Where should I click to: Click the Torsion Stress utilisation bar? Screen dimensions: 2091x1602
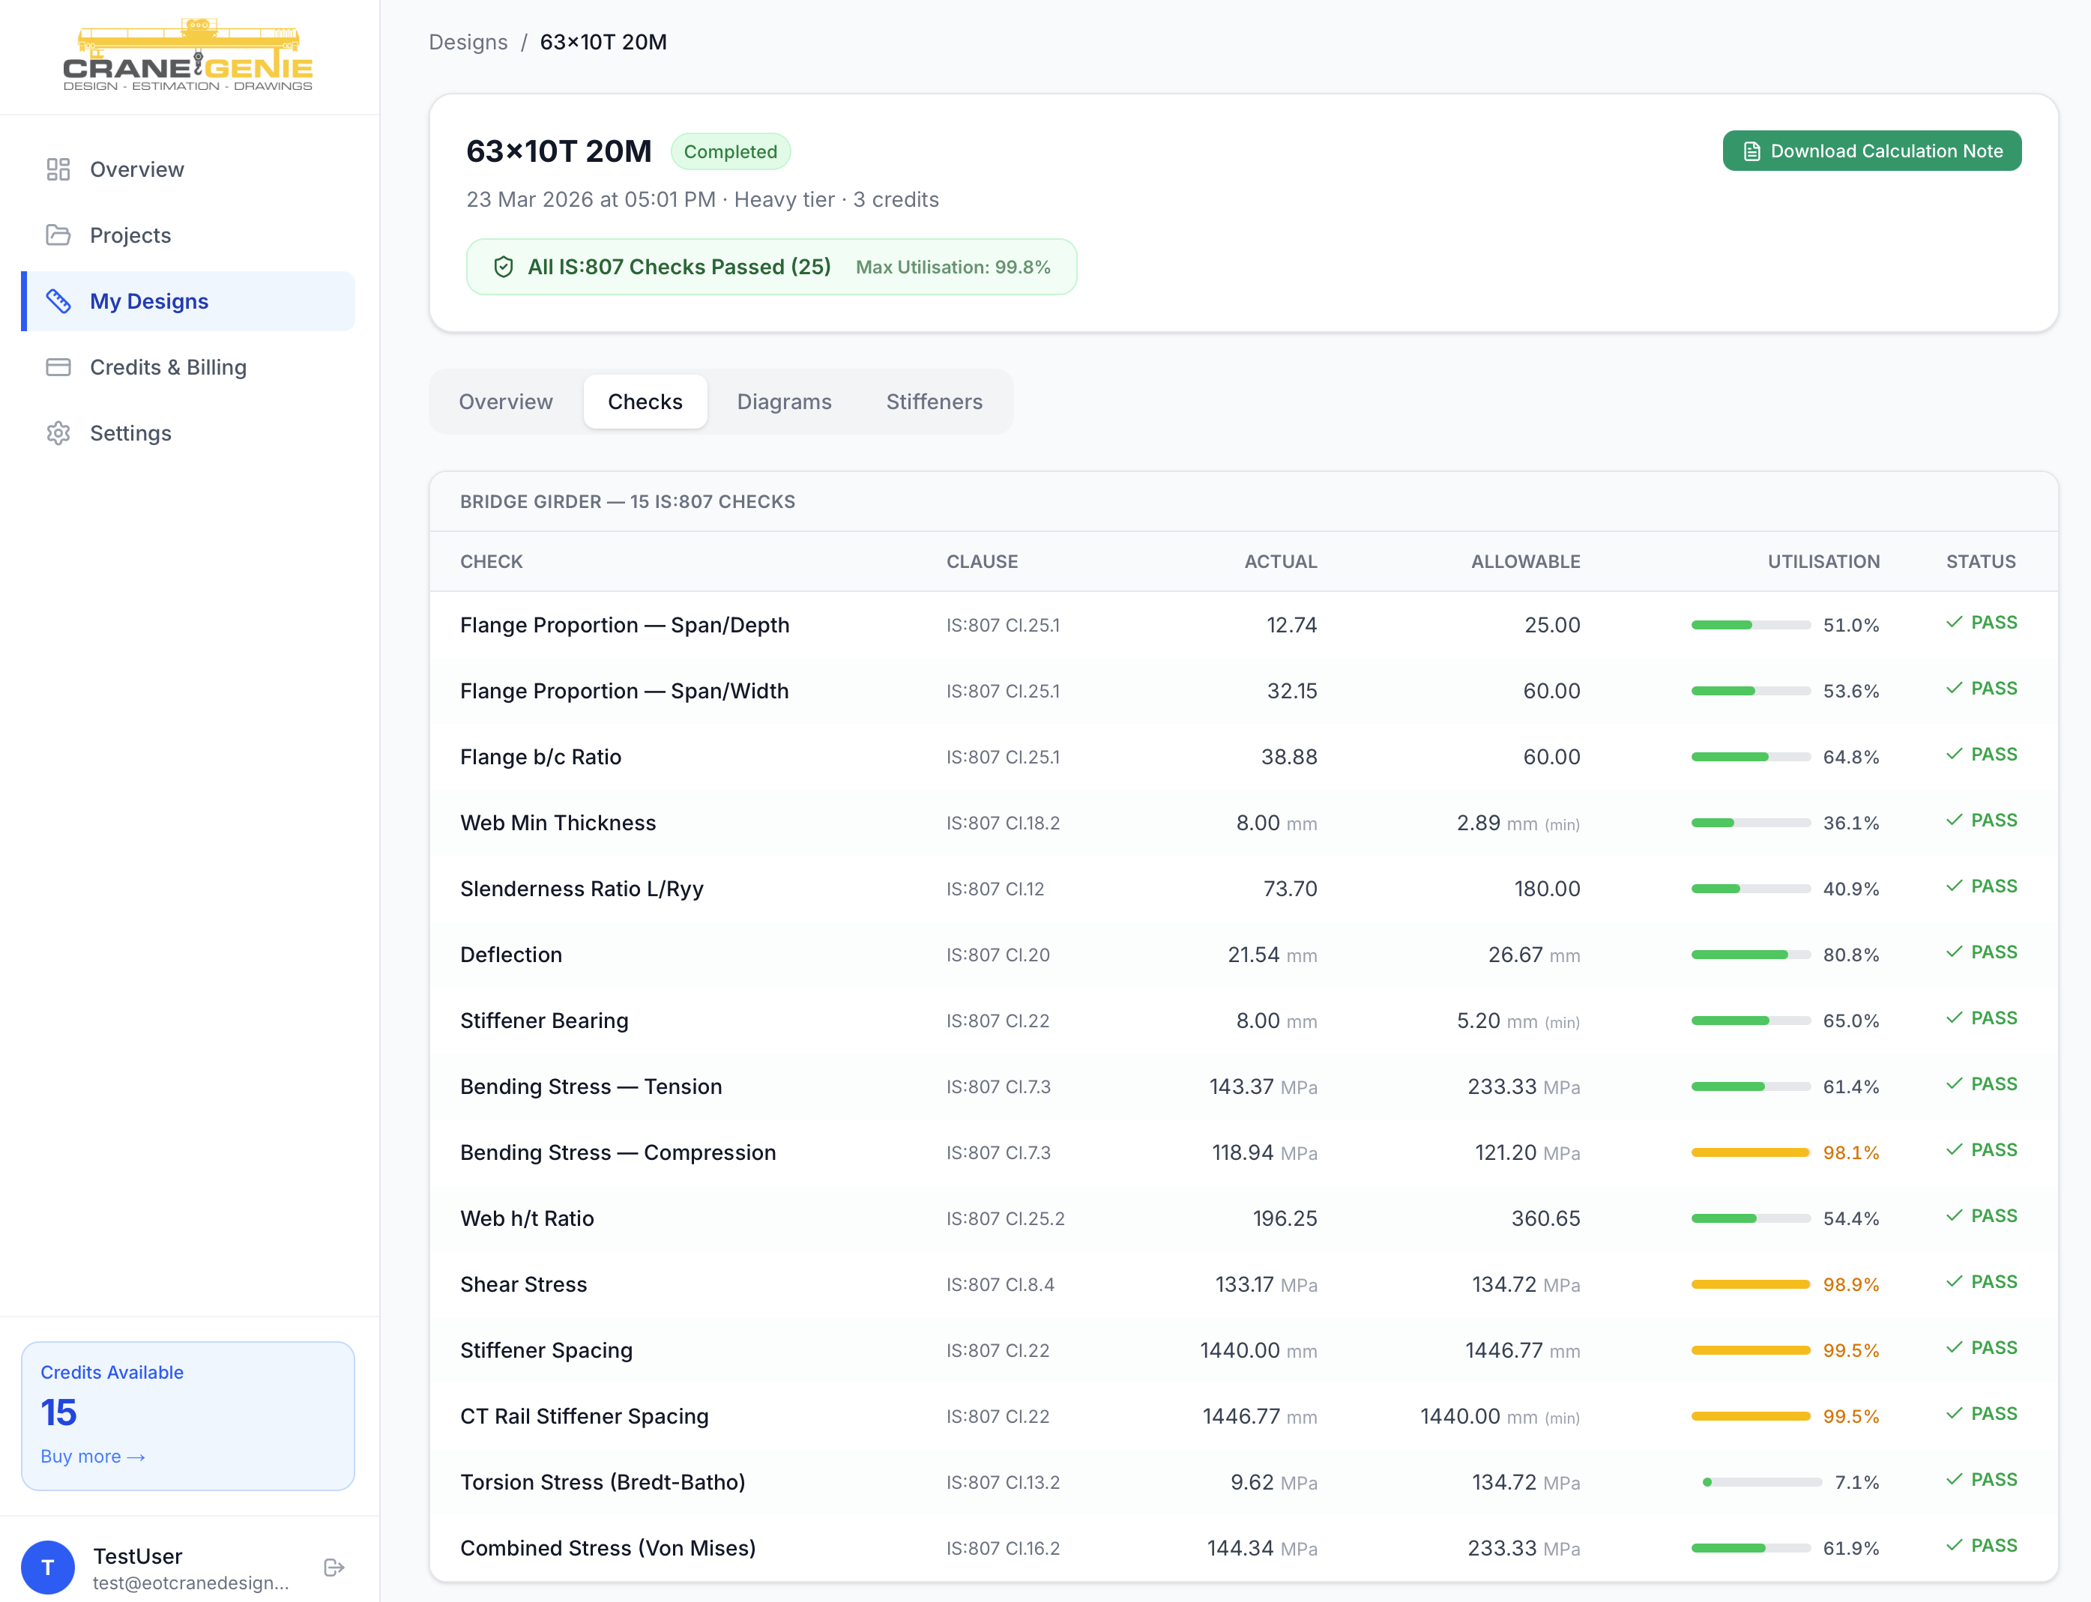(1761, 1482)
